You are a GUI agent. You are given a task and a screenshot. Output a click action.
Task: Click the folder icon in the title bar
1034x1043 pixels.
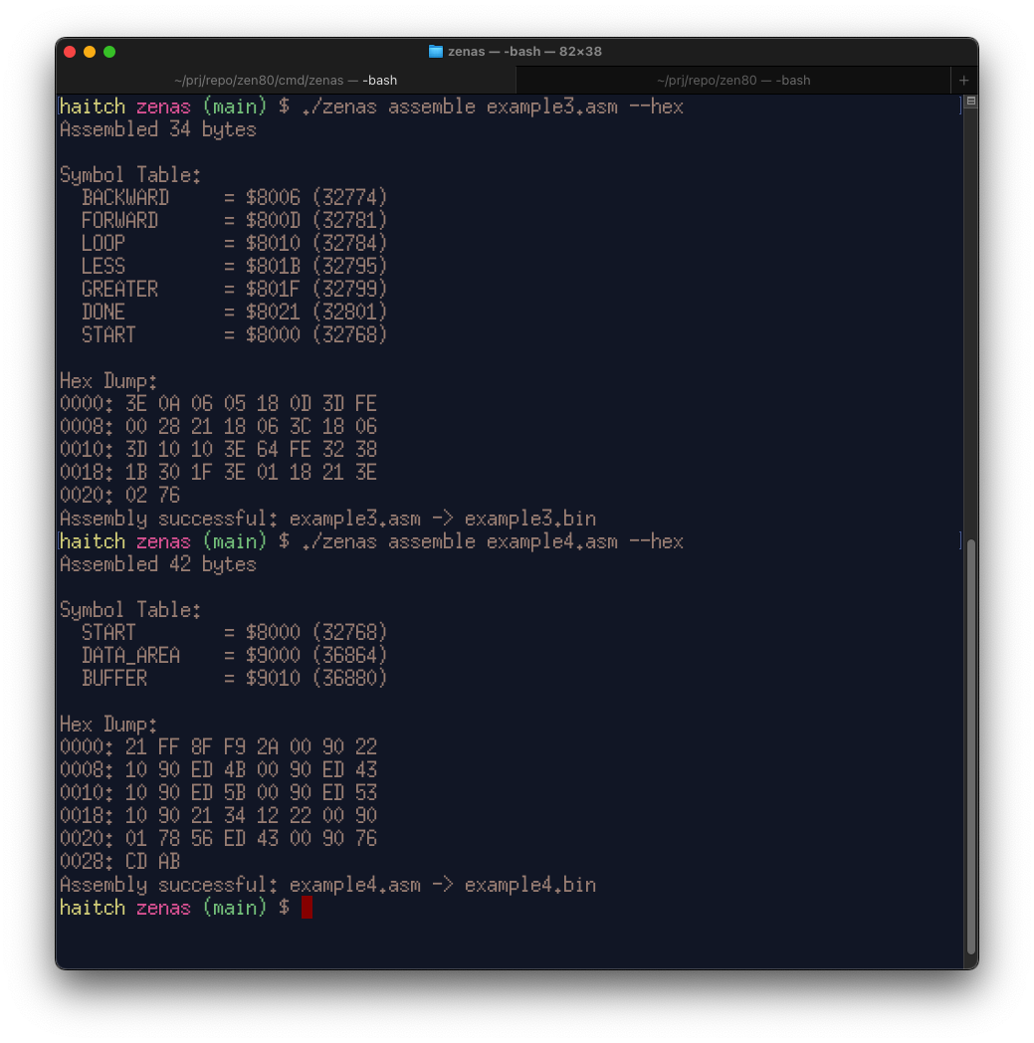pos(436,51)
